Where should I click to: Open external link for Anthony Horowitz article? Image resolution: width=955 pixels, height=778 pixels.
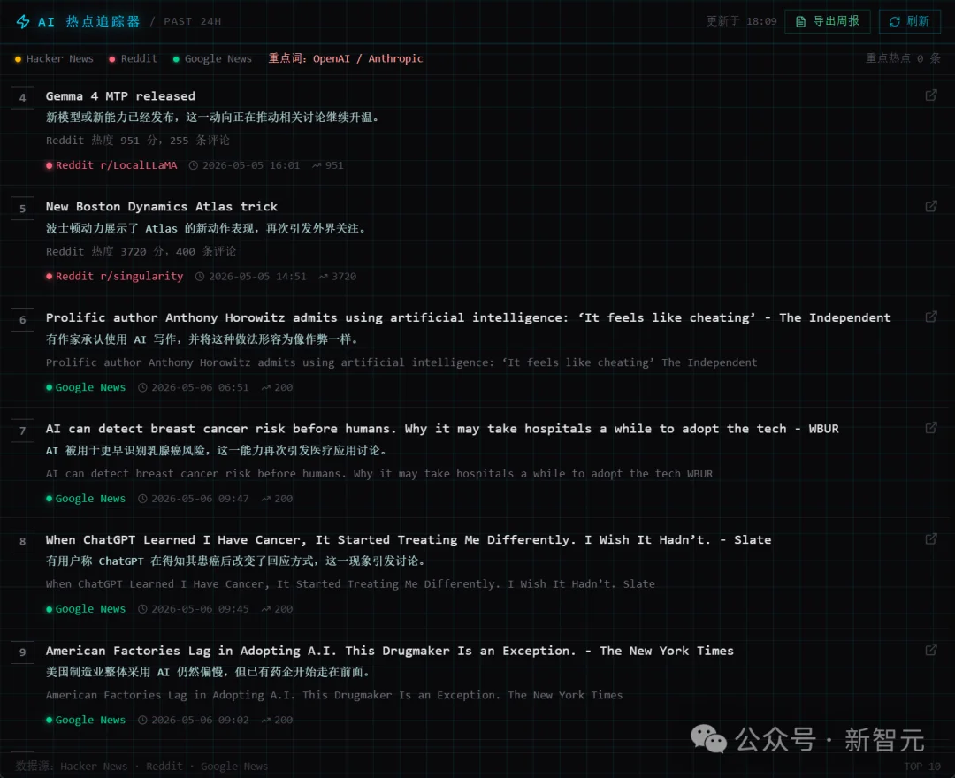[930, 317]
